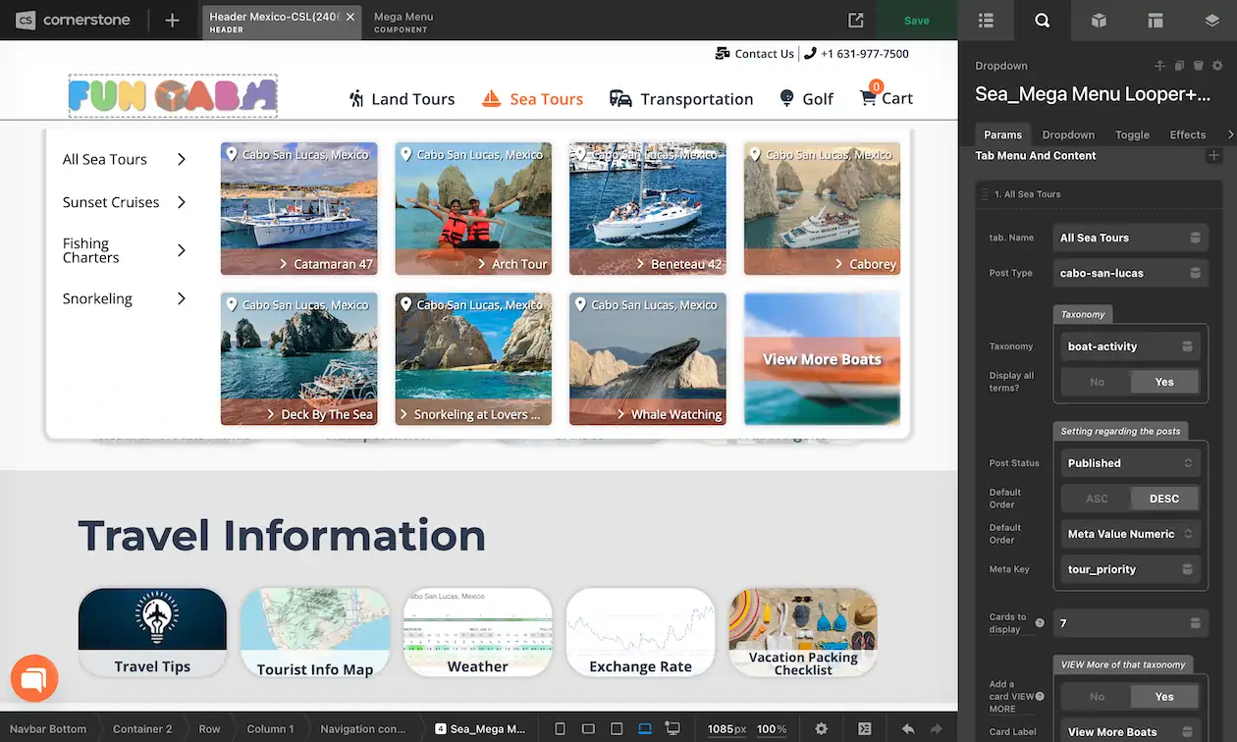Click the preview in new window icon
1237x742 pixels.
tap(856, 21)
